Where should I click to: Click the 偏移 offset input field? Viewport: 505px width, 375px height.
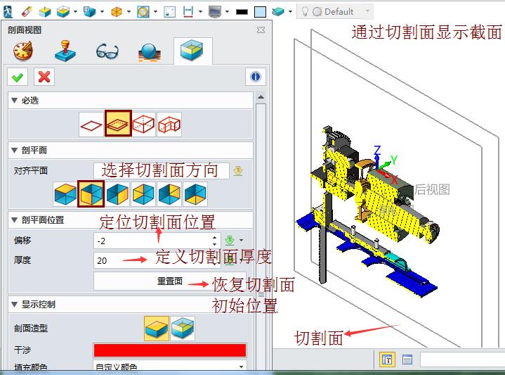click(x=156, y=241)
